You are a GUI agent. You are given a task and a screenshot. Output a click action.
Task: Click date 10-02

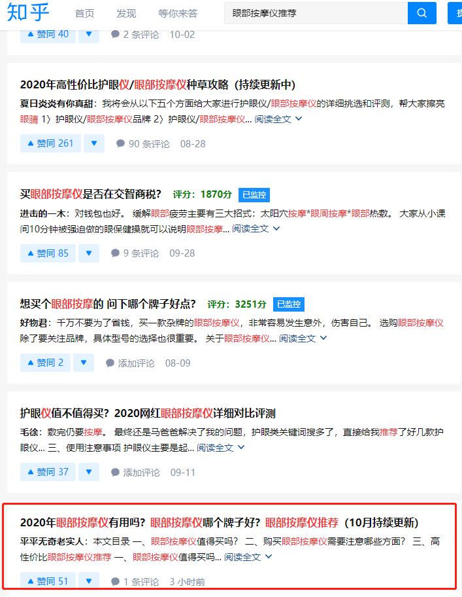click(x=182, y=35)
